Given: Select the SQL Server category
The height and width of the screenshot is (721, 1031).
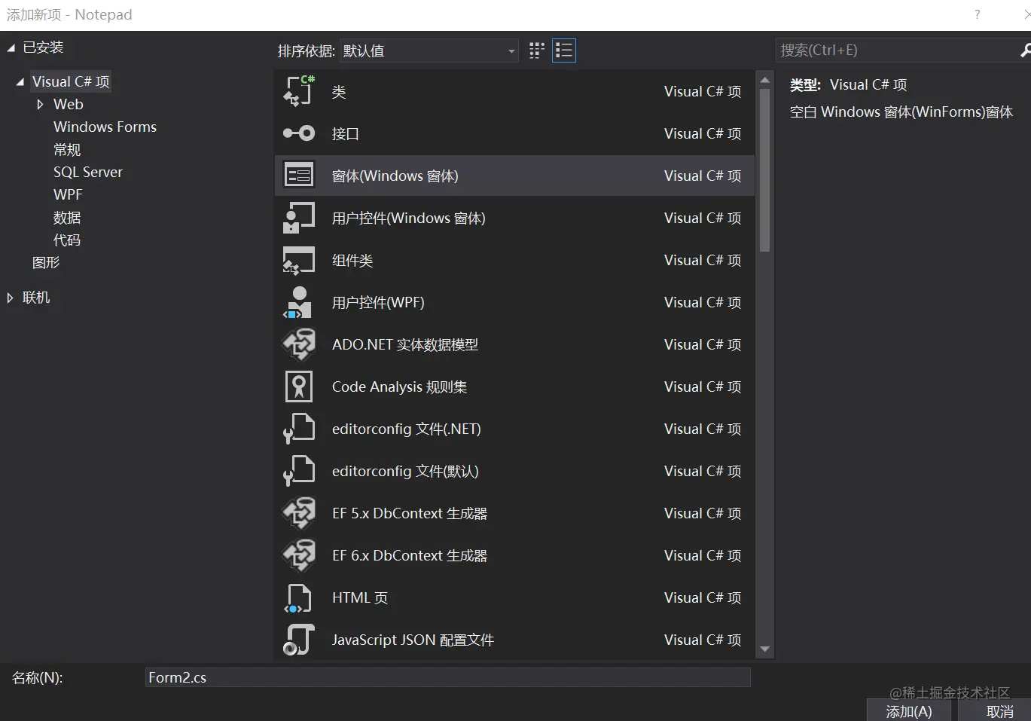Looking at the screenshot, I should click(x=88, y=172).
